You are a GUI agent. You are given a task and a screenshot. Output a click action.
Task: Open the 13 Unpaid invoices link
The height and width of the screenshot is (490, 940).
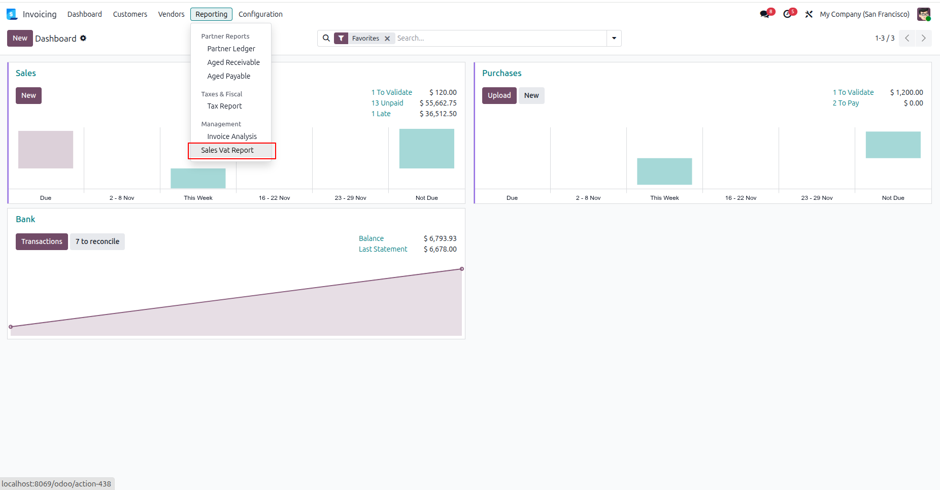pyautogui.click(x=387, y=103)
